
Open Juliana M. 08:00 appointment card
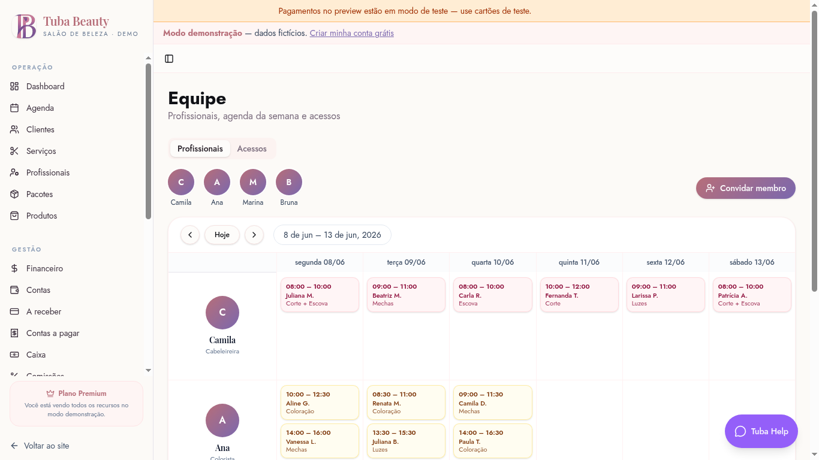click(x=320, y=295)
